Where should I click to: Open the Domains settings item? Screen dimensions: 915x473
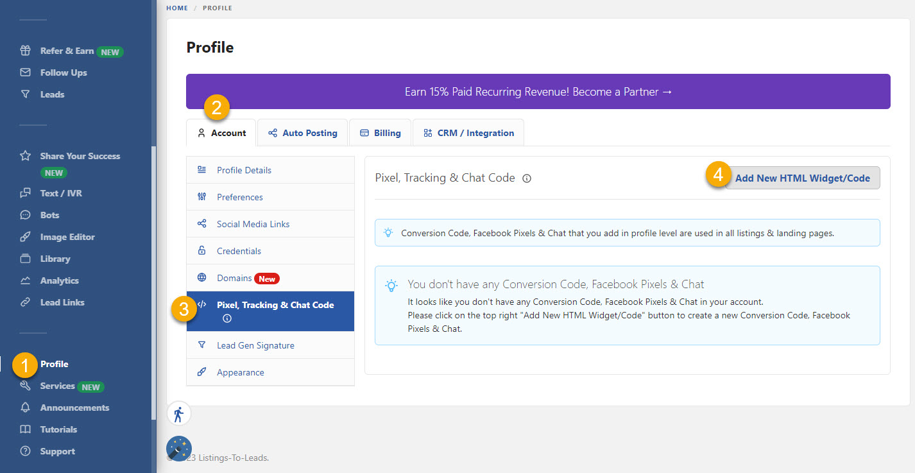pyautogui.click(x=234, y=278)
